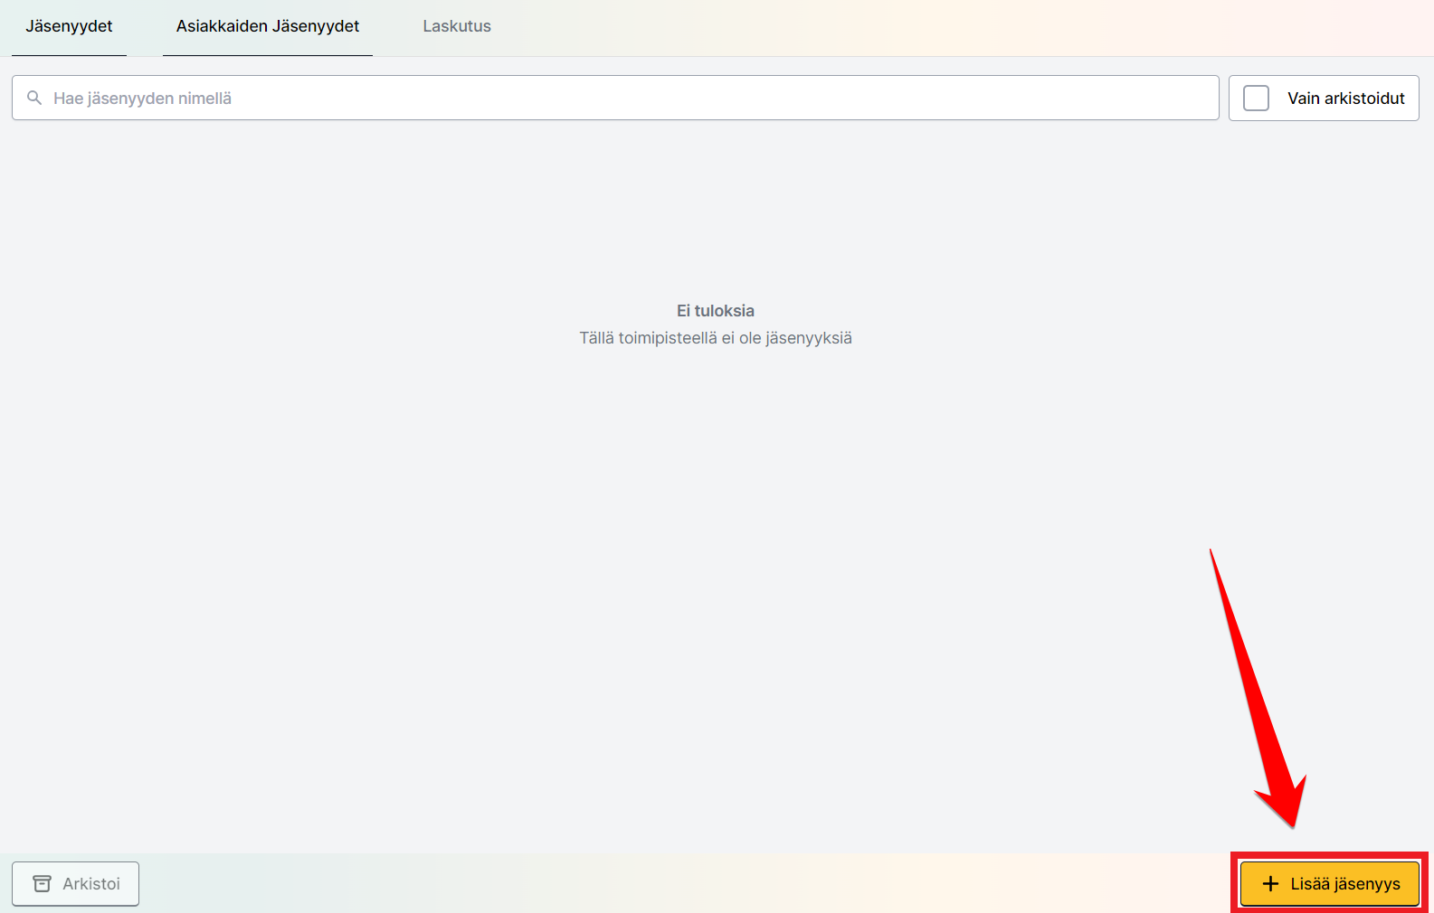Click the archive box icon on Arkistoi
1434x913 pixels.
click(42, 883)
